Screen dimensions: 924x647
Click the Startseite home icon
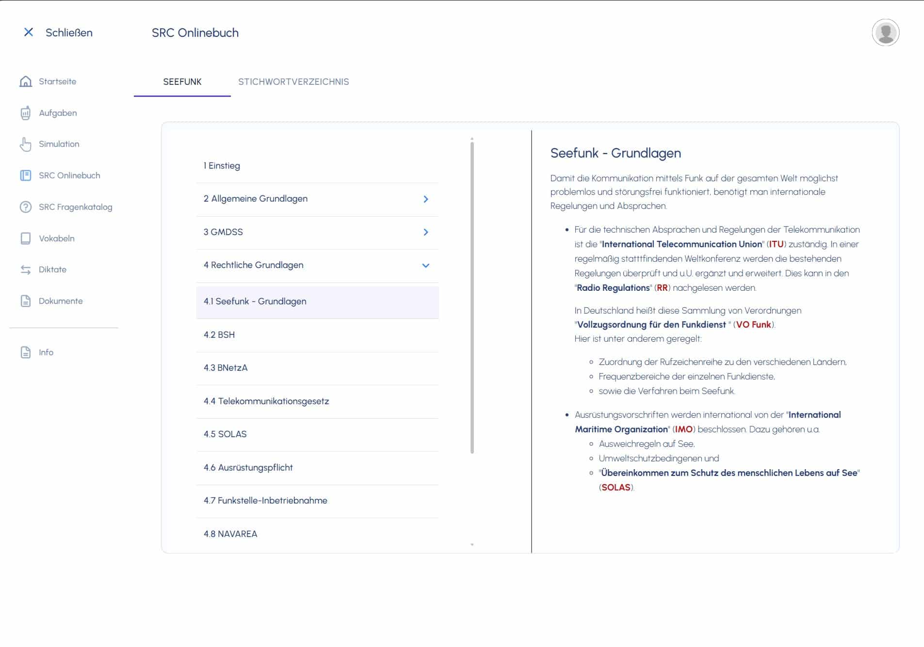click(26, 81)
